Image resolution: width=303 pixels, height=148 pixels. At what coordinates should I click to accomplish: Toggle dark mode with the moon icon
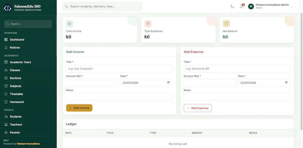[x=232, y=6]
